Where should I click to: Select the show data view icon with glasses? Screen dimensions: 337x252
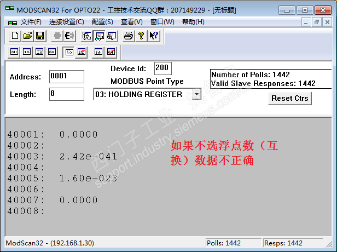100,36
